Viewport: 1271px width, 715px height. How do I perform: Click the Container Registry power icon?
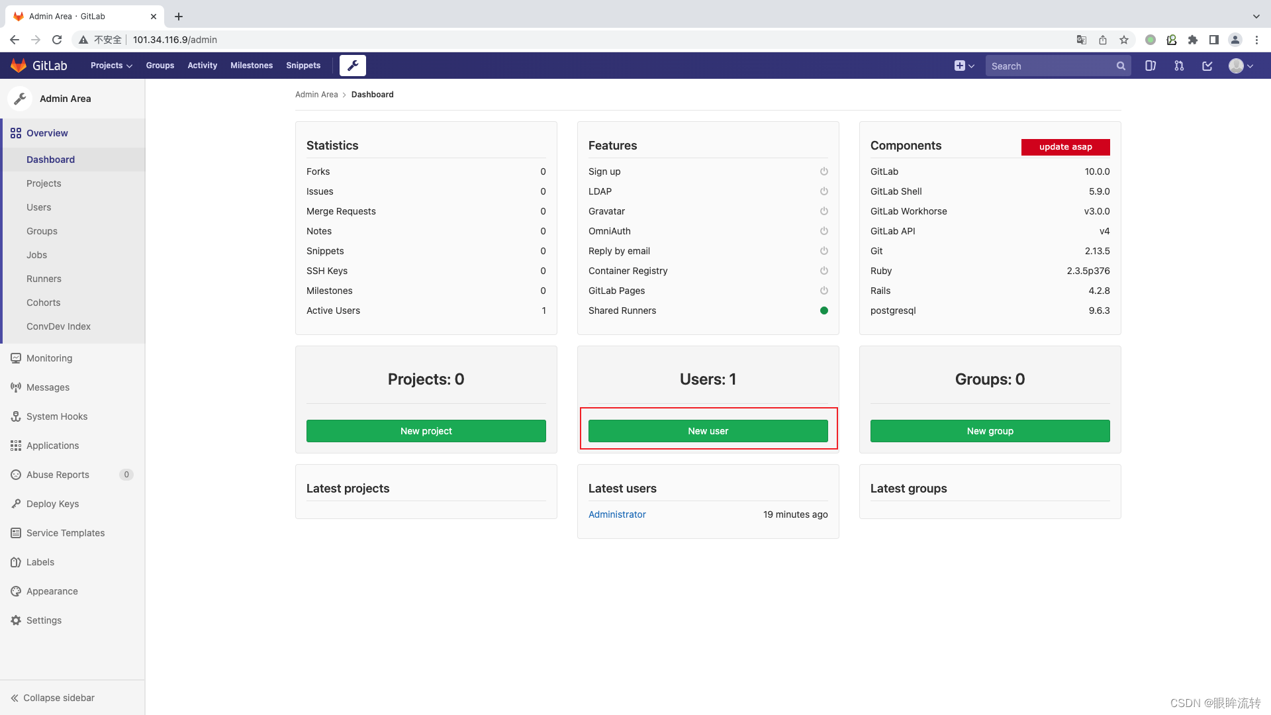pos(824,271)
